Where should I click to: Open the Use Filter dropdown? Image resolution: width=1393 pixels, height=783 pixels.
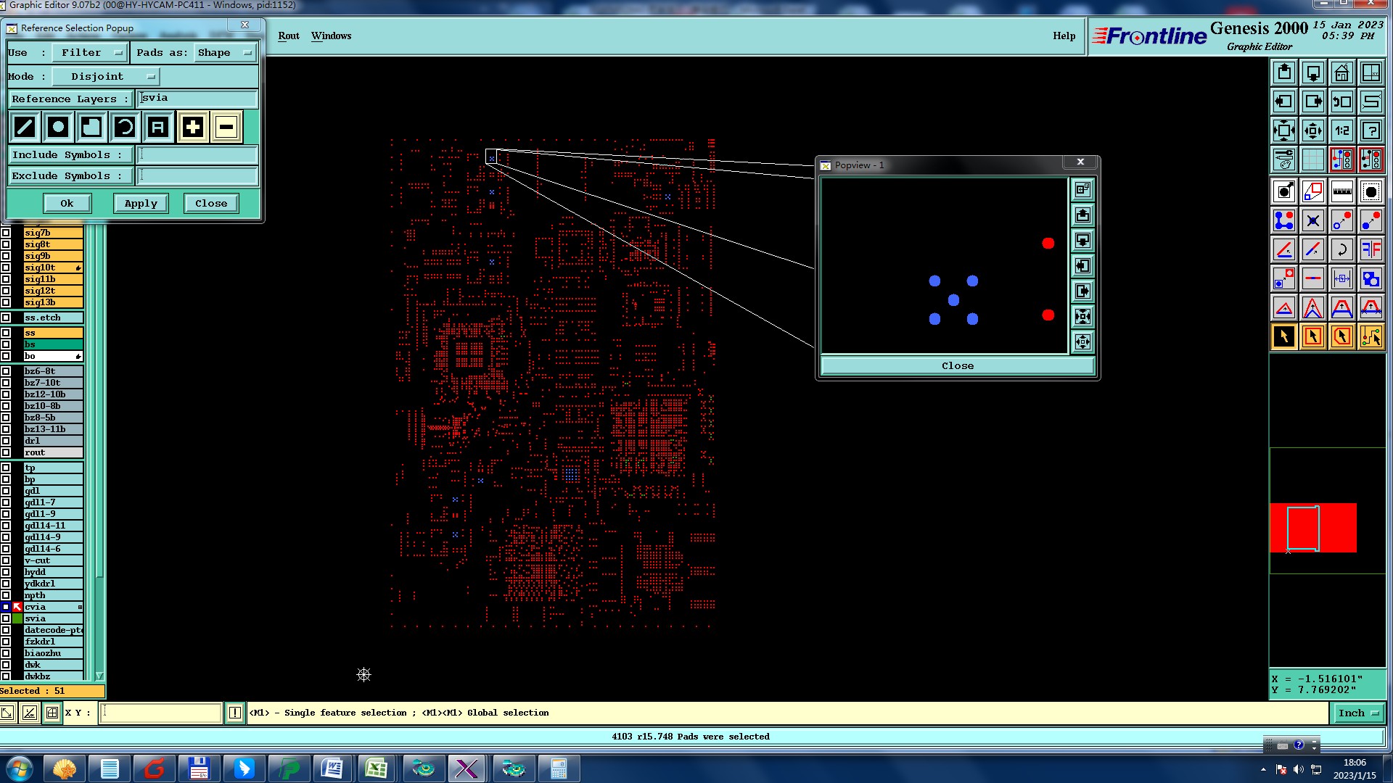coord(90,53)
